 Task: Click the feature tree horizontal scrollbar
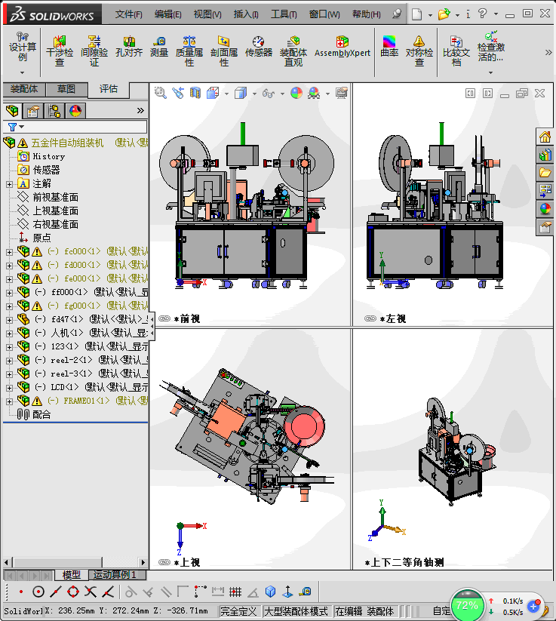point(57,562)
